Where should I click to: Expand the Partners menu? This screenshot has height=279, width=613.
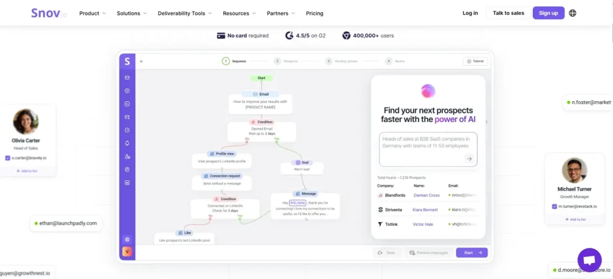pyautogui.click(x=281, y=13)
